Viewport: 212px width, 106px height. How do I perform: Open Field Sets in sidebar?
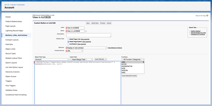tap(9, 44)
